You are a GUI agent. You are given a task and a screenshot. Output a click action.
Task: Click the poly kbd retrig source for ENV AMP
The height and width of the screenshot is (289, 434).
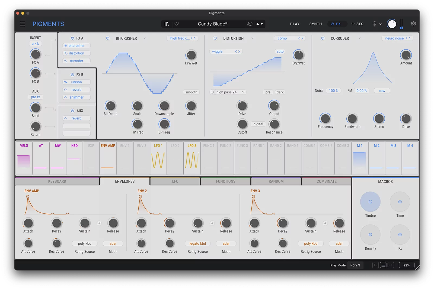coord(84,243)
